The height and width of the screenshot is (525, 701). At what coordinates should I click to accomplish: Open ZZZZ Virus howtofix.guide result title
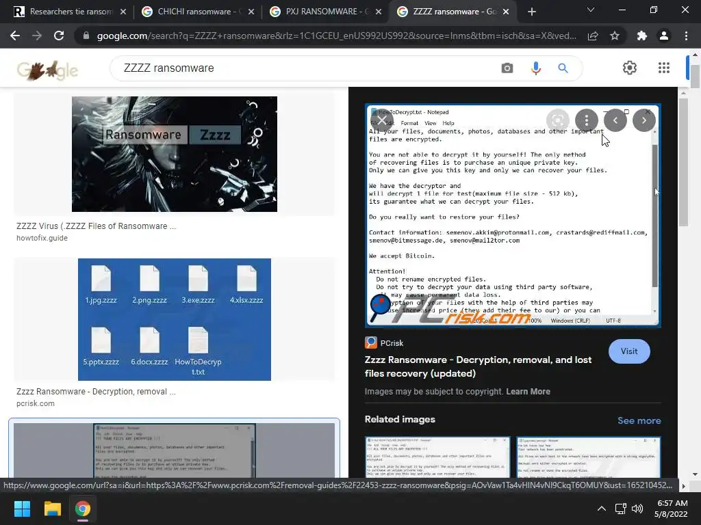(96, 226)
